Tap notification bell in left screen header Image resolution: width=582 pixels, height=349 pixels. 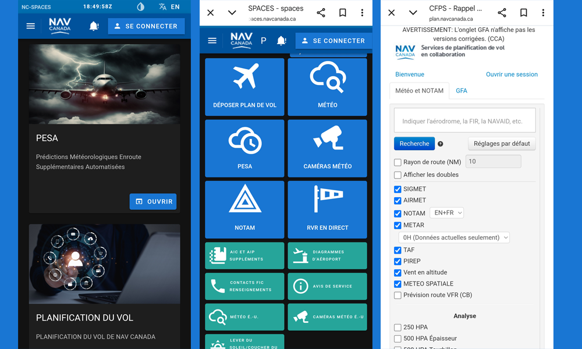pos(94,26)
